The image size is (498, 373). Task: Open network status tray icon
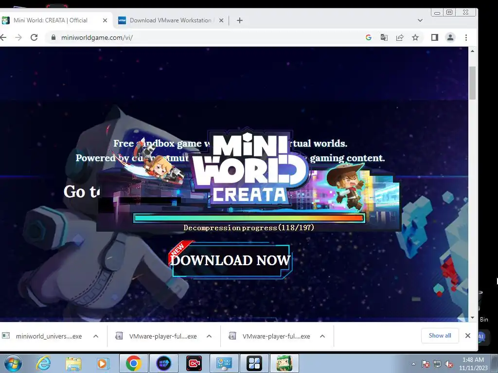click(437, 364)
